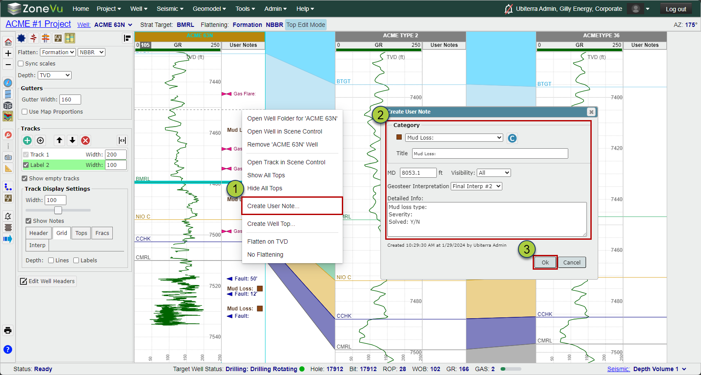This screenshot has height=375, width=701.
Task: Open the Mud Loss category dropdown
Action: 454,138
